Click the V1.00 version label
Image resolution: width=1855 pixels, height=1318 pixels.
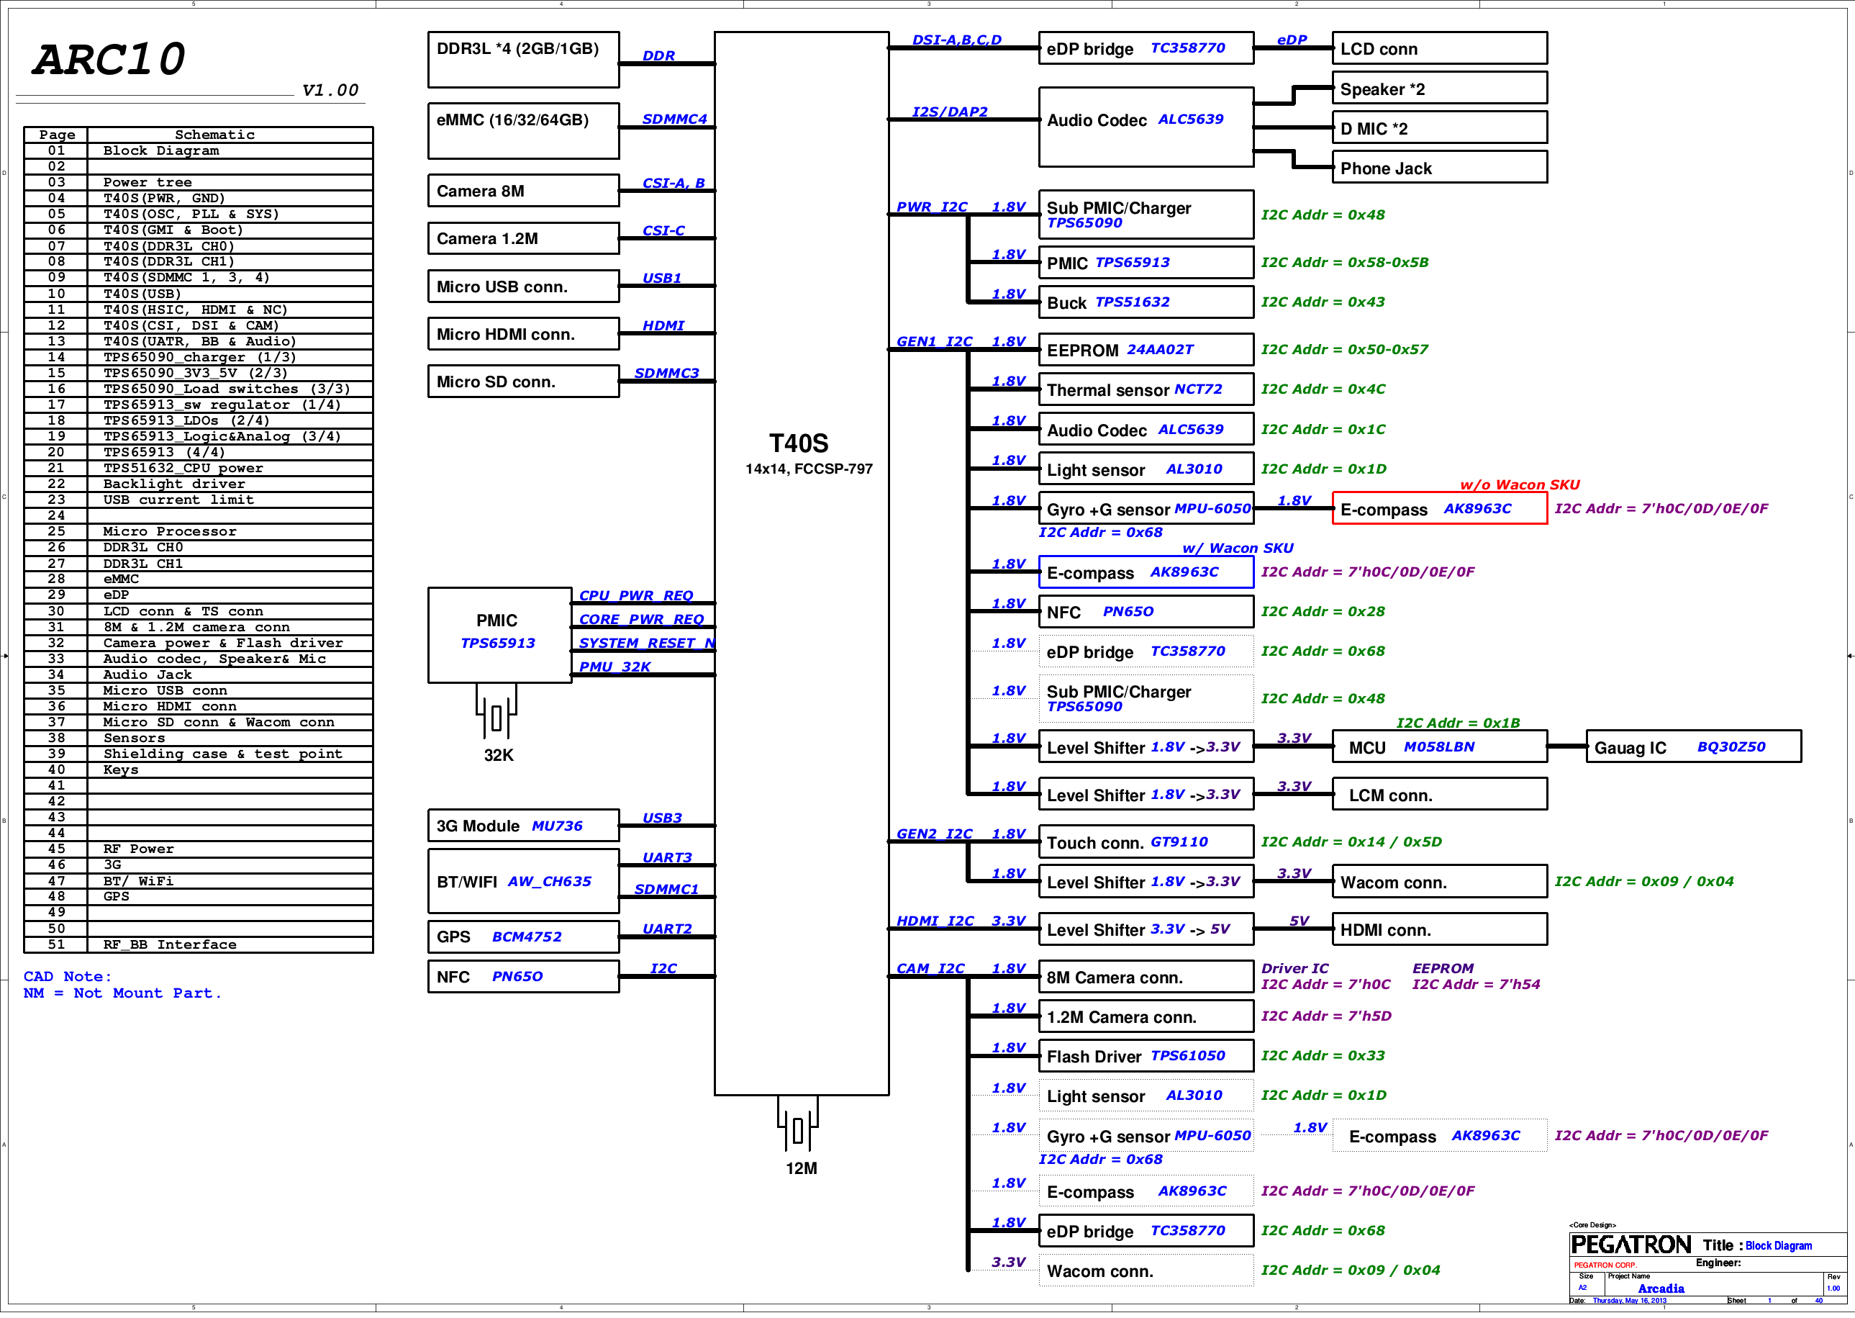click(x=330, y=90)
